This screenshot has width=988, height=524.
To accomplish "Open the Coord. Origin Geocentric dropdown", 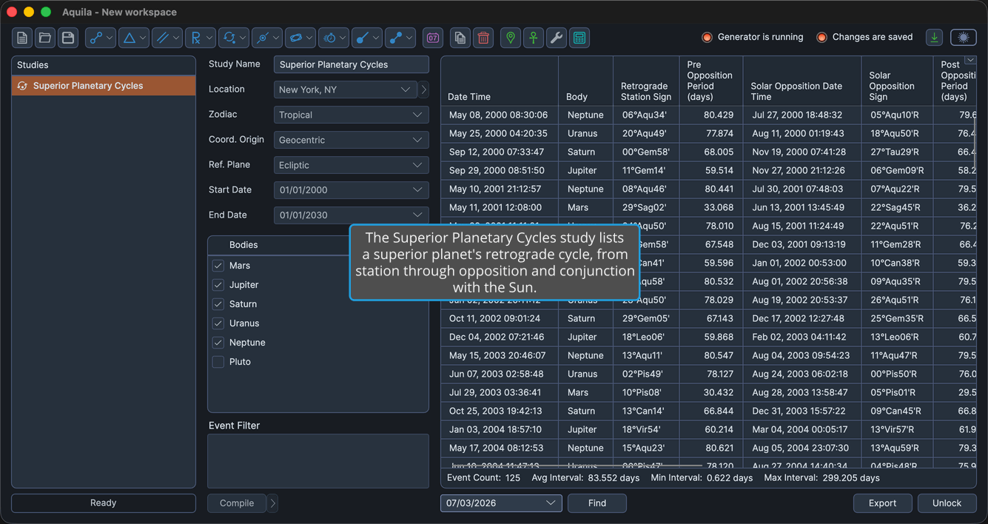I will pyautogui.click(x=352, y=140).
